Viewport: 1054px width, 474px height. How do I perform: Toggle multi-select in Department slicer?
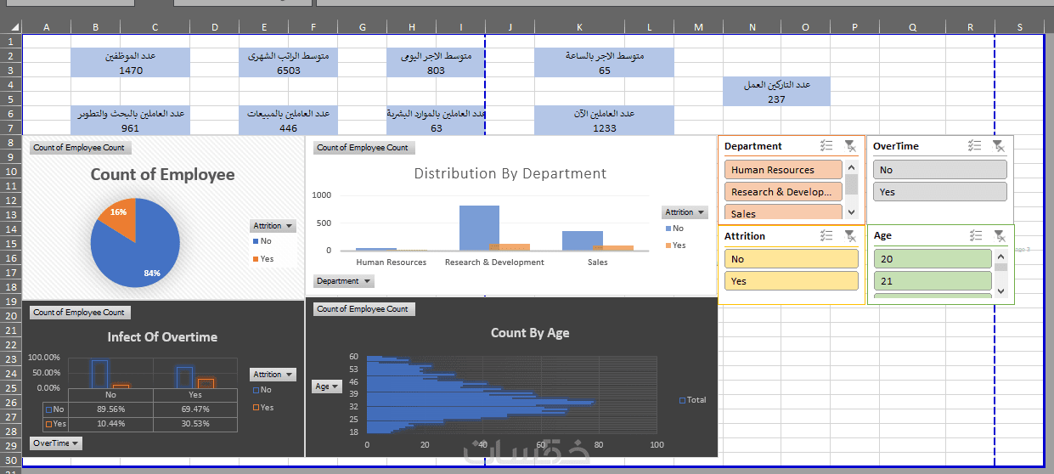point(826,146)
